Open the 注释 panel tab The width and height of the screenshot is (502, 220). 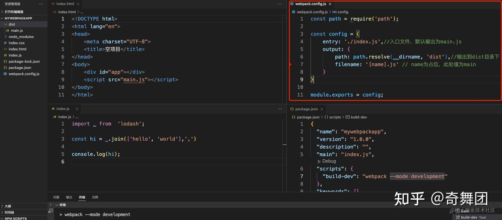(95, 197)
